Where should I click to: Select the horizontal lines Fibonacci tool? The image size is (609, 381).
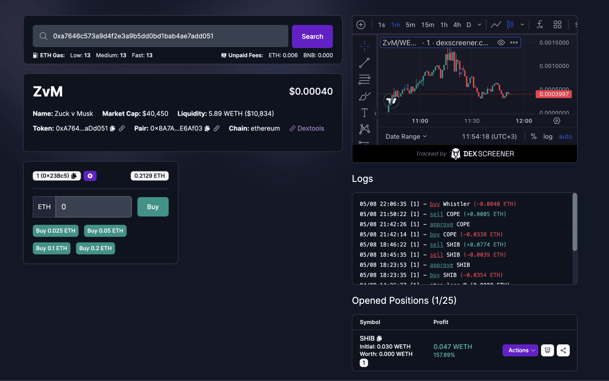tap(364, 79)
